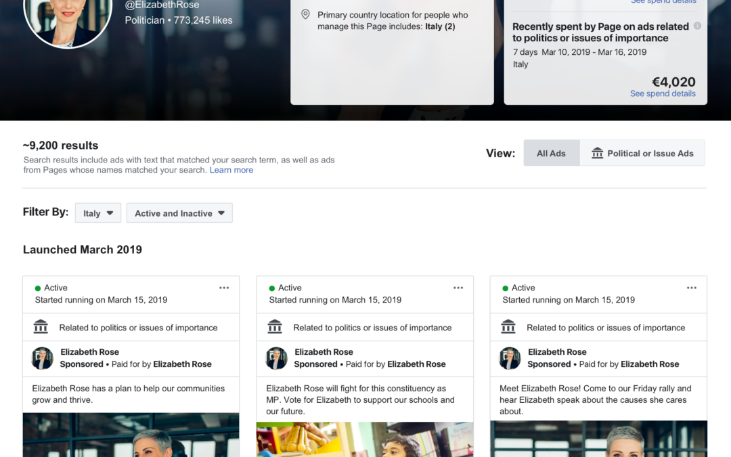Click 'Italy (2)' page manager location text
Image resolution: width=731 pixels, height=457 pixels.
(x=440, y=26)
